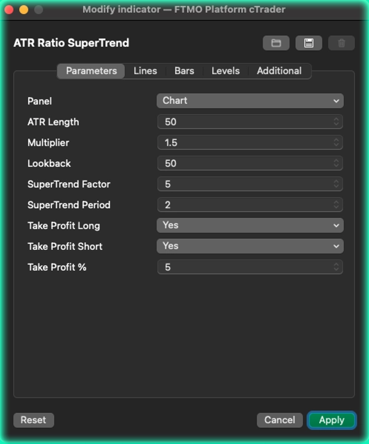The width and height of the screenshot is (369, 444).
Task: Adjust the ATR Length stepper arrows
Action: pyautogui.click(x=336, y=122)
